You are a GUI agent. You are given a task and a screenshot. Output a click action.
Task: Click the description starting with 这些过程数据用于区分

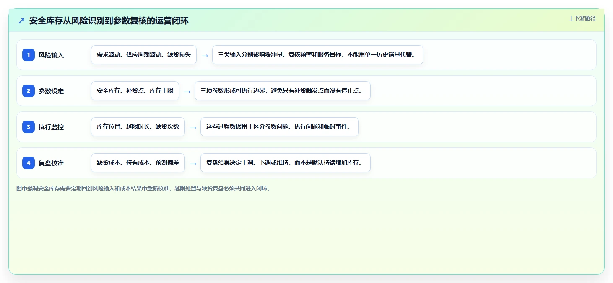click(x=280, y=127)
